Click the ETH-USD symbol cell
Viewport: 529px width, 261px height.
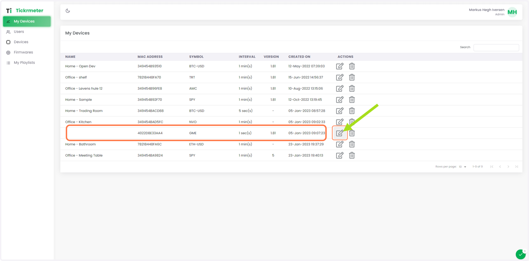(197, 144)
